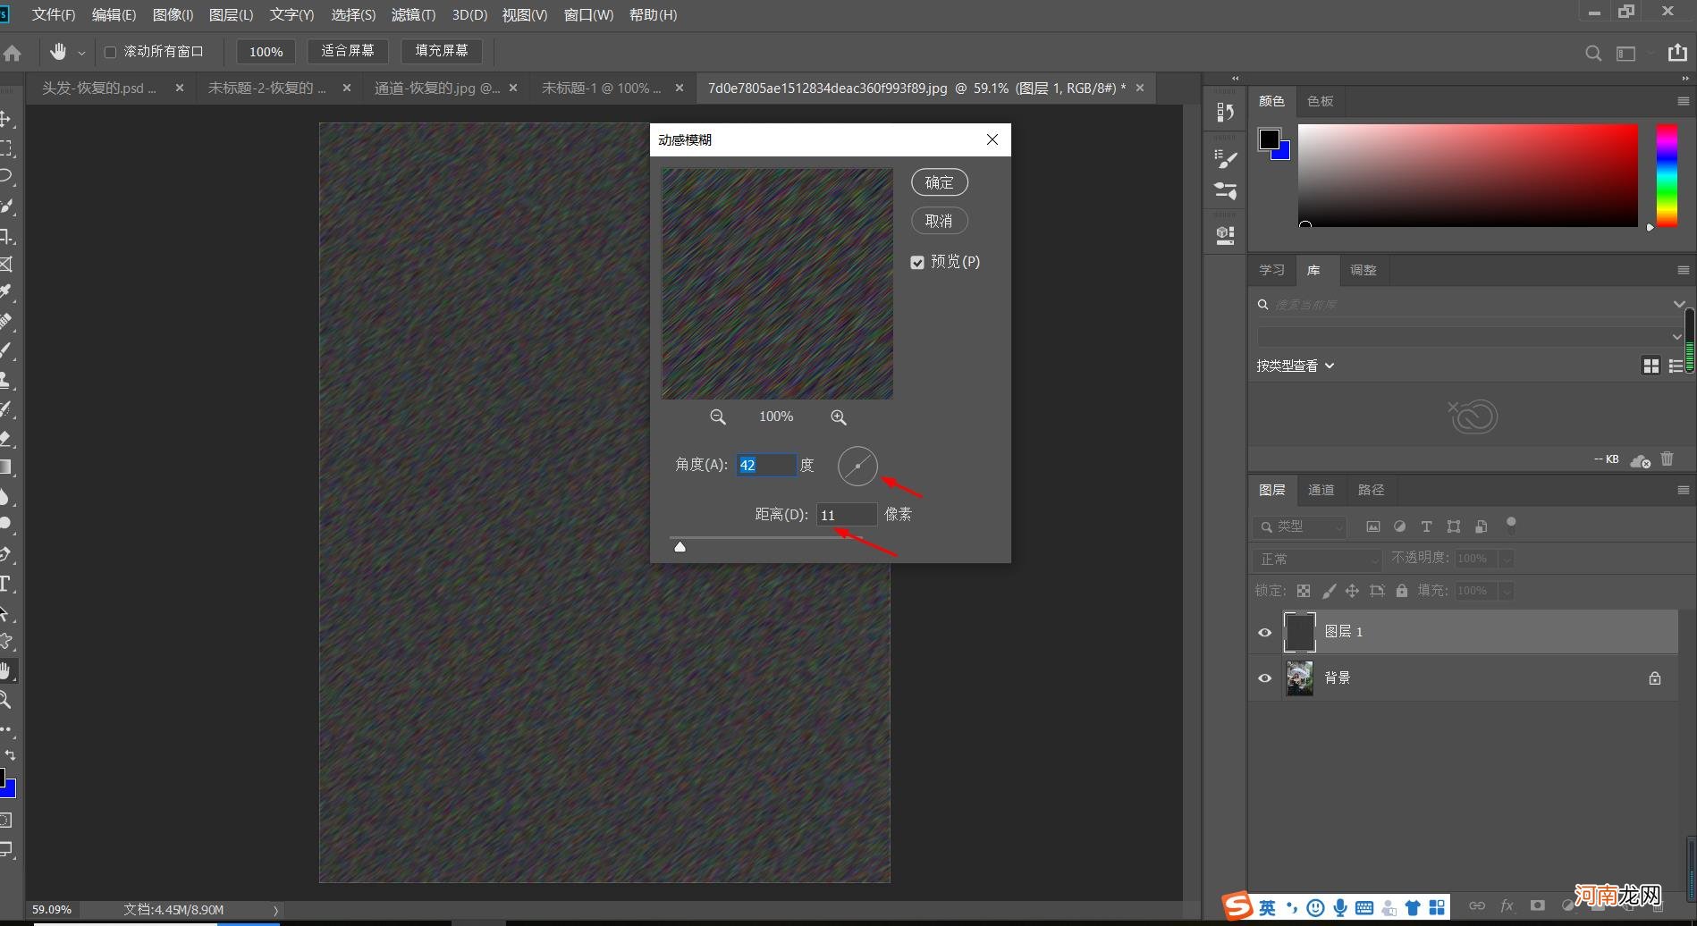
Task: Lock transparent pixels icon
Action: (x=1304, y=591)
